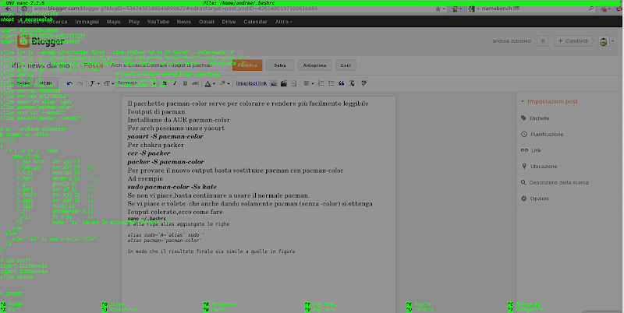Open the text color picker
The width and height of the screenshot is (624, 313).
click(209, 83)
